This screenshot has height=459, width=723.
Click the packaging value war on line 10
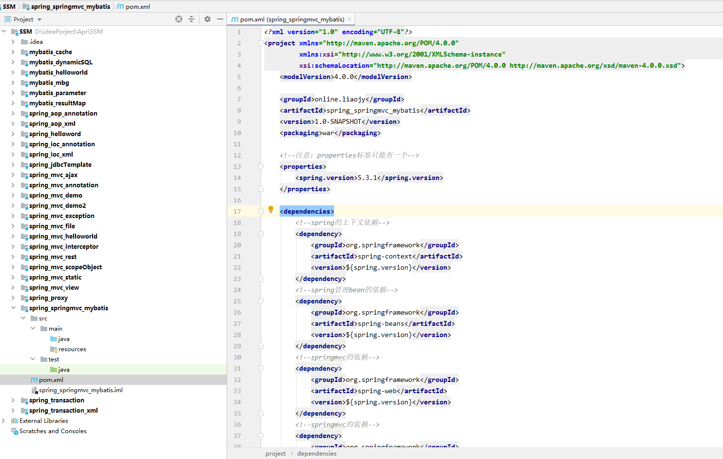tap(328, 133)
